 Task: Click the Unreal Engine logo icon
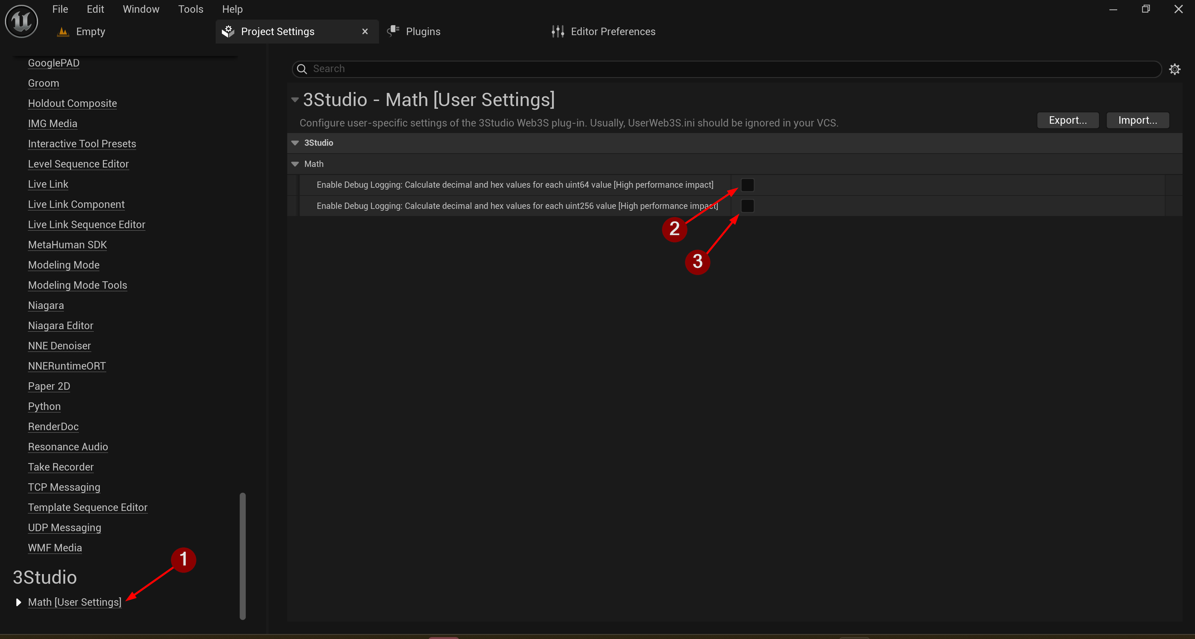[x=21, y=21]
